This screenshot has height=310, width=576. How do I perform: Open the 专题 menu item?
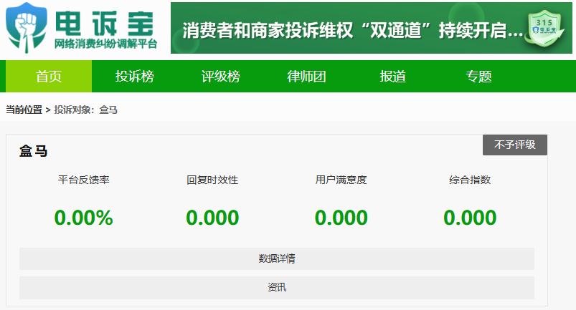tap(478, 76)
